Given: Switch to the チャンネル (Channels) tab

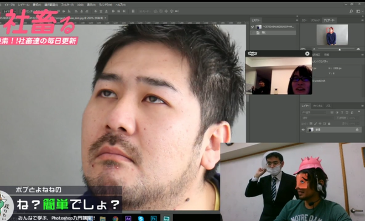Looking at the screenshot, I should tap(317, 105).
